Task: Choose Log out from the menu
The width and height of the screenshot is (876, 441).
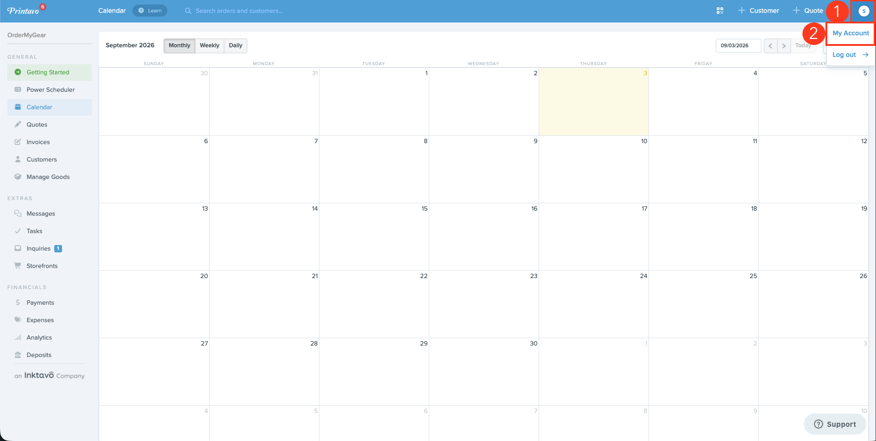Action: point(850,55)
